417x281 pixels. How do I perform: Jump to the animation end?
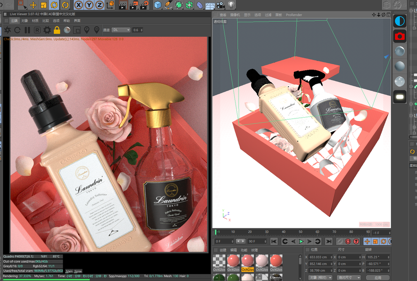tap(329, 241)
